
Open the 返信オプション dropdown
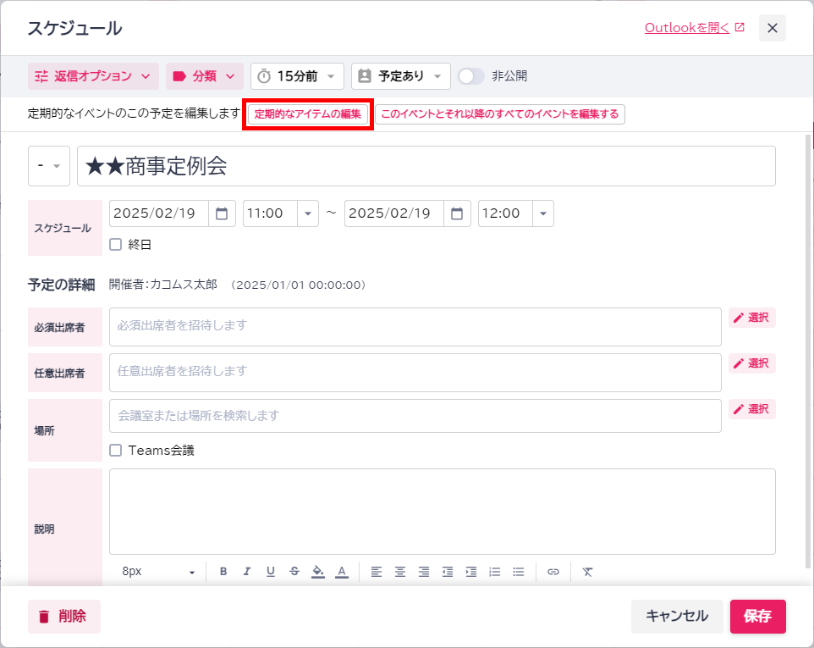tap(92, 76)
